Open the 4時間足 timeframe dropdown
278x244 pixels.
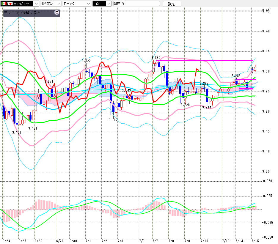51,4
